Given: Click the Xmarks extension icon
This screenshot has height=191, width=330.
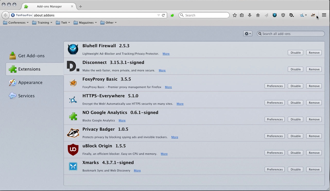Looking at the screenshot, I should coord(73,166).
